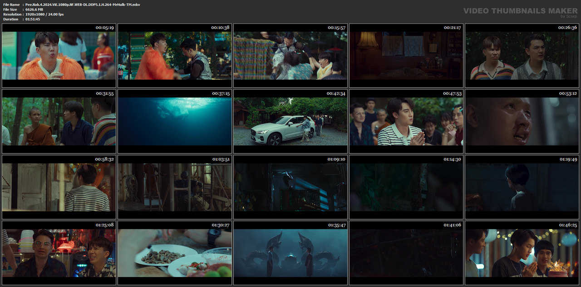This screenshot has width=581, height=287.
Task: Click the file name ending in MrHulk-TM.mkv
Action: pos(83,5)
